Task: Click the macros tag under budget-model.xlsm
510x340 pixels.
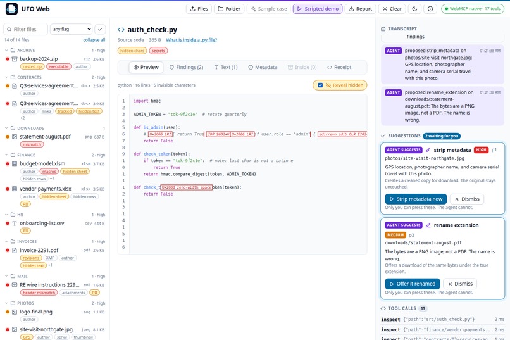Action: pyautogui.click(x=49, y=172)
